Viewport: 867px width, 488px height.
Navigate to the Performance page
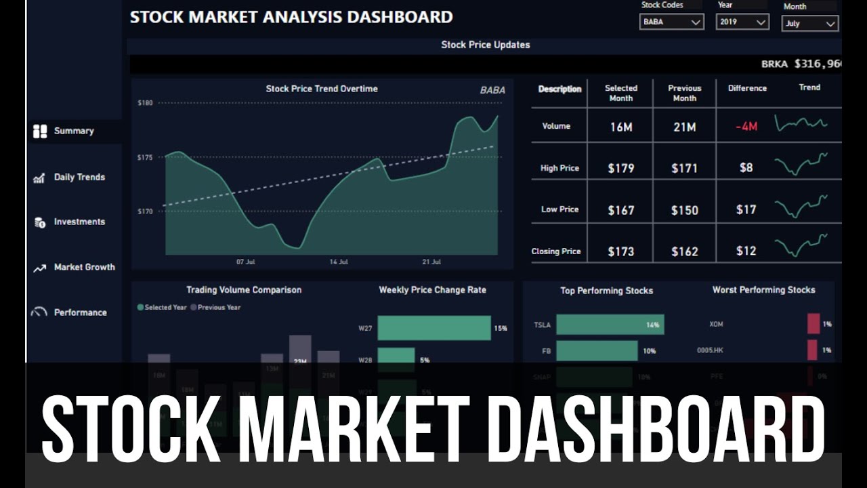click(81, 312)
